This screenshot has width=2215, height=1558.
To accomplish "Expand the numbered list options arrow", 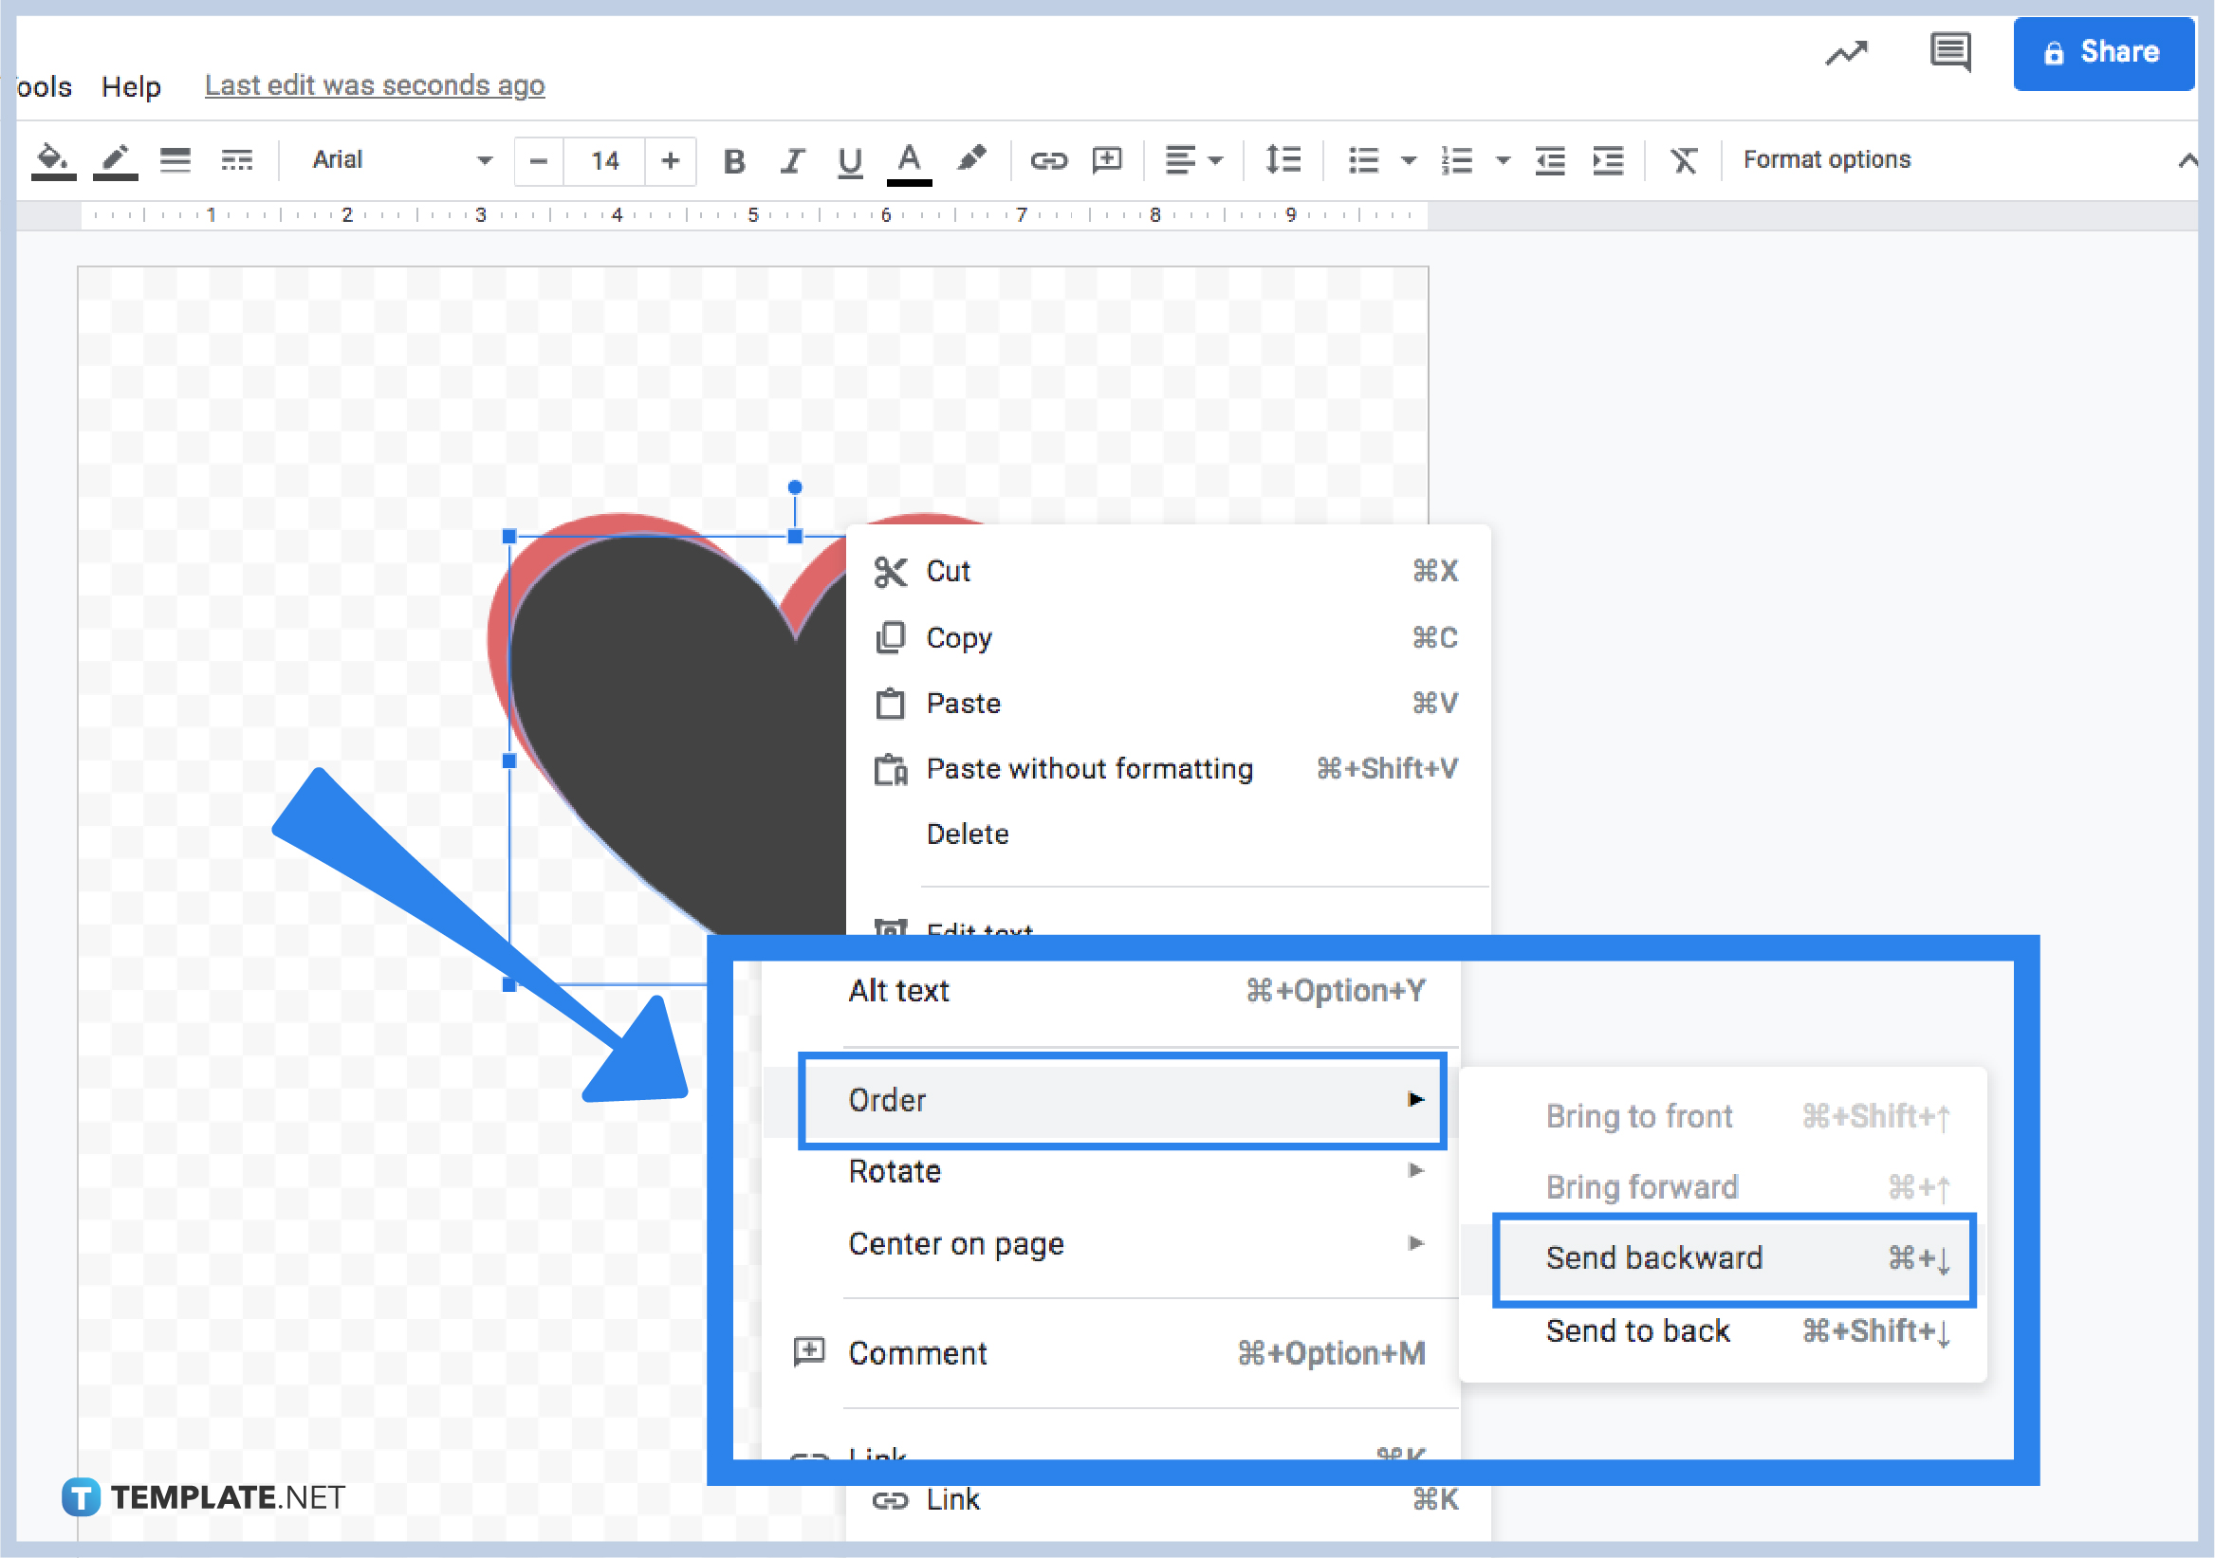I will [1502, 161].
